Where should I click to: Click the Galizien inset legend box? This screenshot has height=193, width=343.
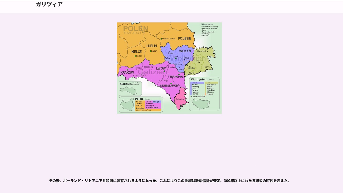tap(130, 89)
